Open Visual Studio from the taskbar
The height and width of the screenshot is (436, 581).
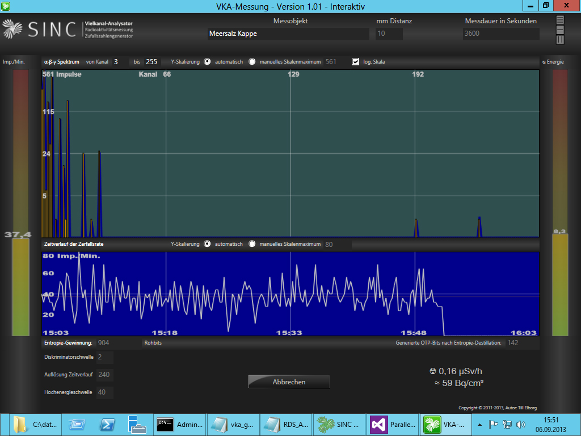pos(392,424)
